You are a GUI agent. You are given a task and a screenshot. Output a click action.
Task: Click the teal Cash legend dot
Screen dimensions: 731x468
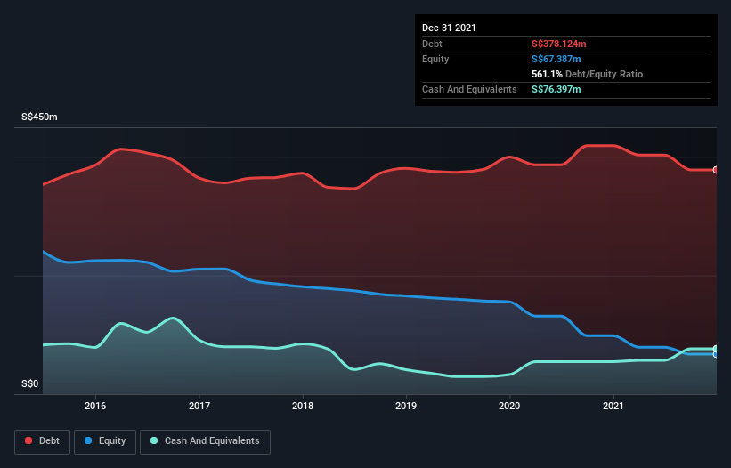click(x=154, y=440)
